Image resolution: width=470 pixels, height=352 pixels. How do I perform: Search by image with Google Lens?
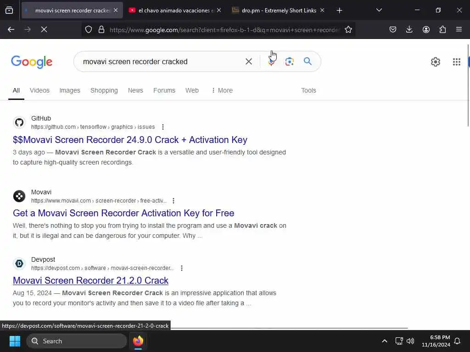coord(289,62)
